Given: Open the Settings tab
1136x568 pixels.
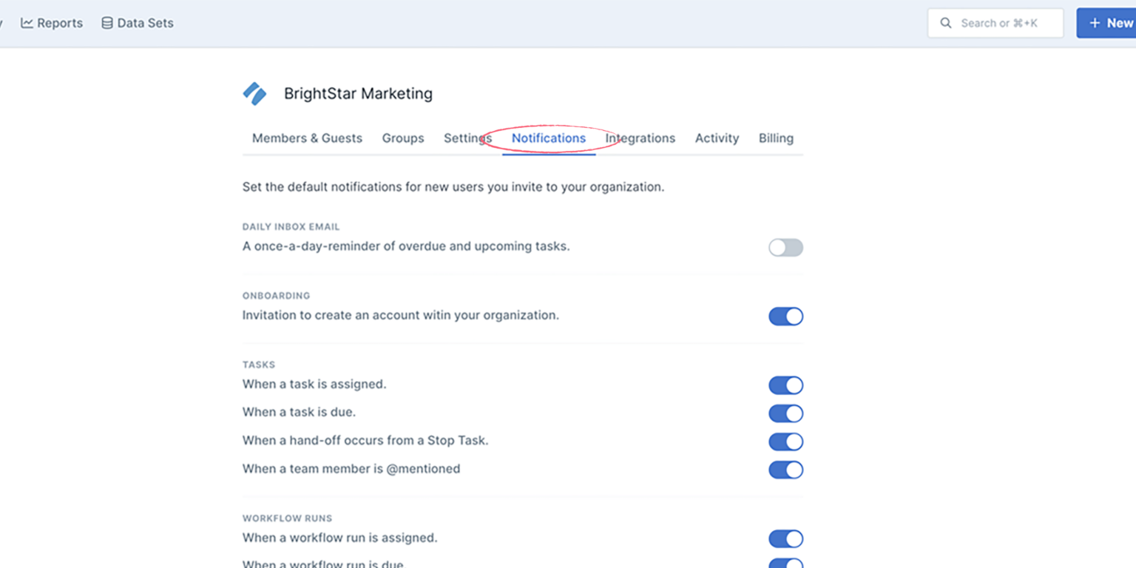Looking at the screenshot, I should coord(467,138).
